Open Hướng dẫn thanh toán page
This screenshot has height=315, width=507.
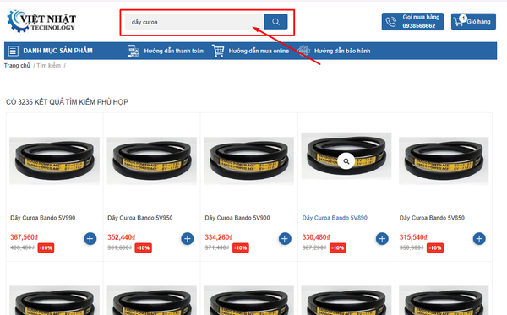[x=173, y=51]
